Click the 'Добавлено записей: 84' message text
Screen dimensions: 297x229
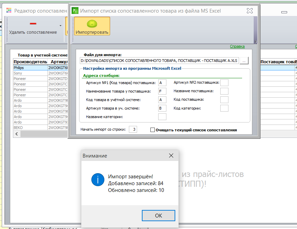click(x=136, y=183)
